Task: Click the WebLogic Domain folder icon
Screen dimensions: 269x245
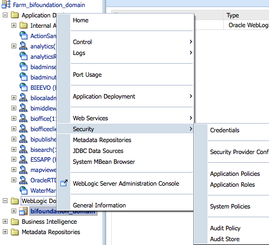Action: [15, 201]
